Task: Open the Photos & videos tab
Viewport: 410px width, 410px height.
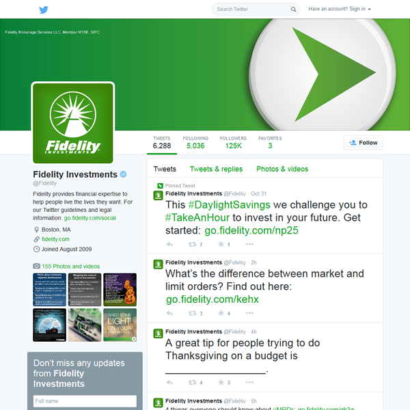Action: [282, 169]
